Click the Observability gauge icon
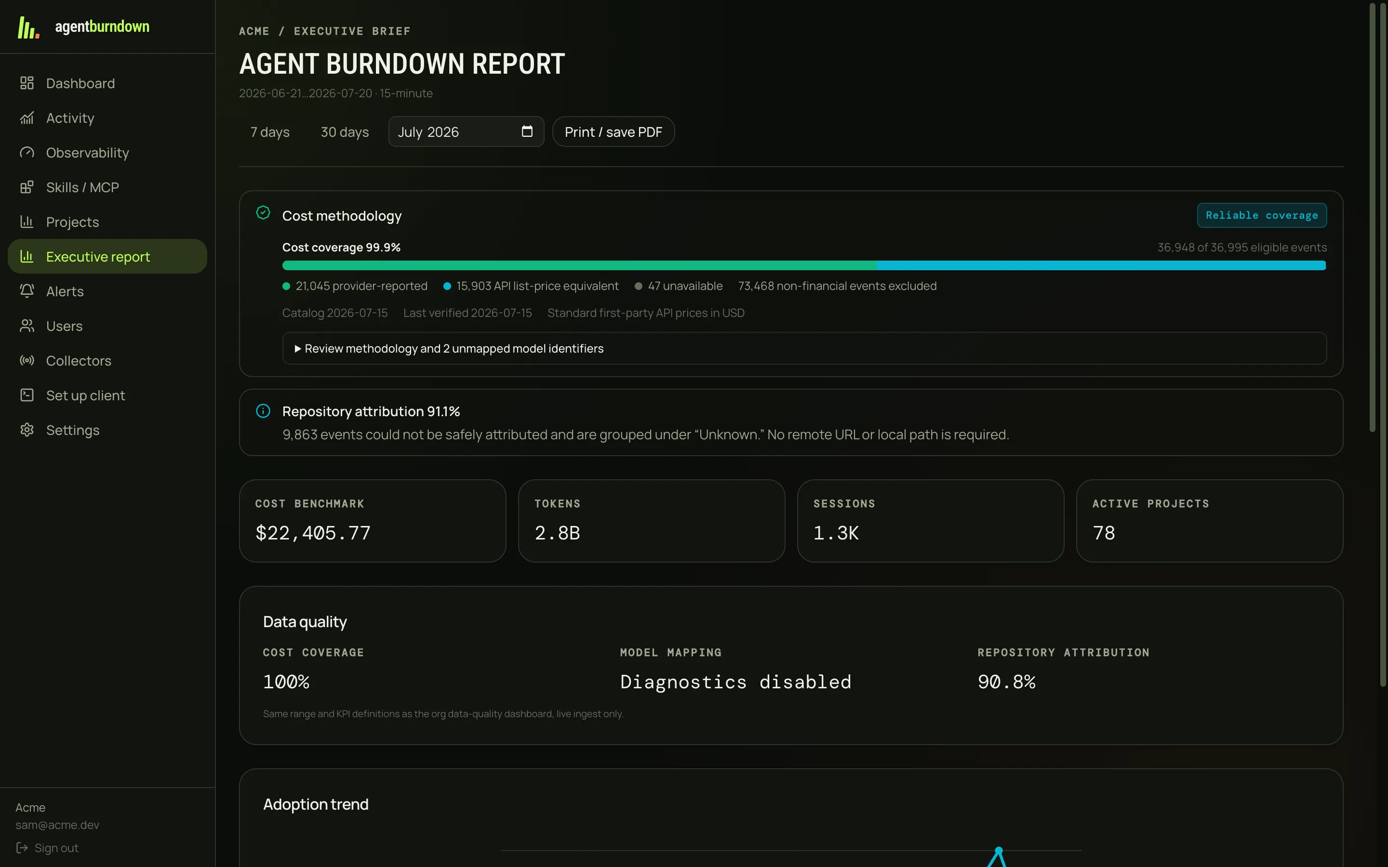1388x867 pixels. point(27,153)
